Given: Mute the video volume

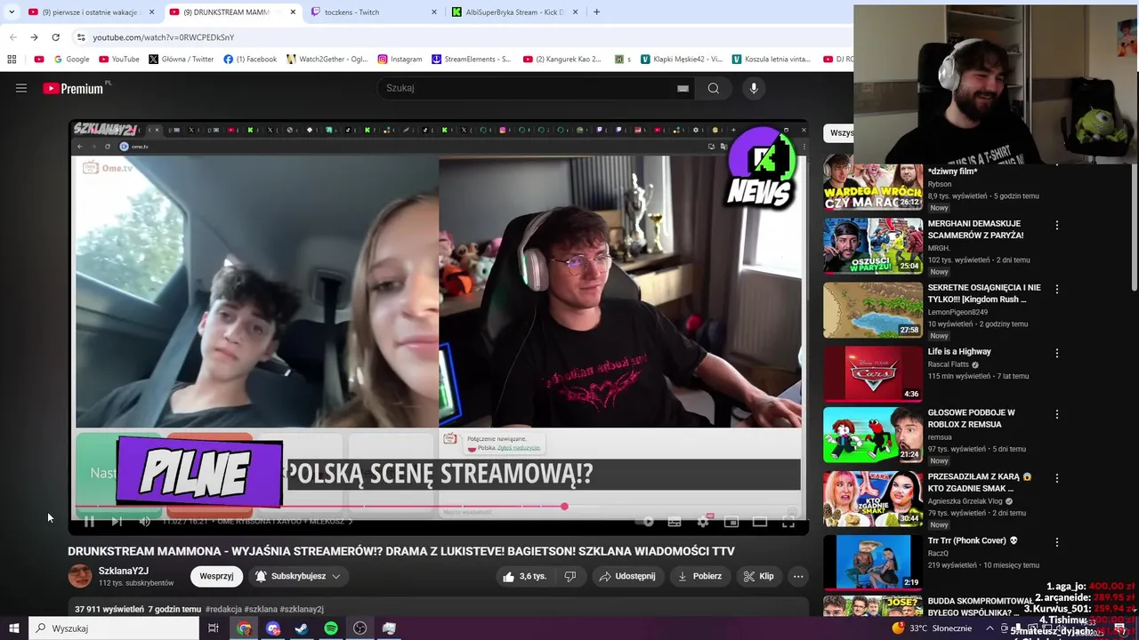Looking at the screenshot, I should 145,522.
